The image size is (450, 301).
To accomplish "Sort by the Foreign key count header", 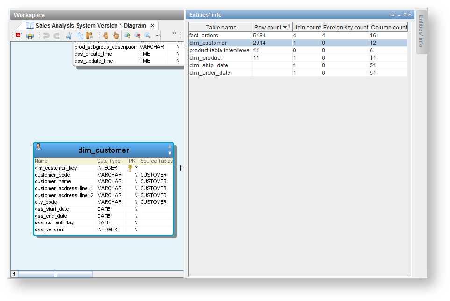I will coord(345,28).
